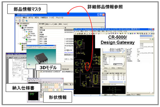Open 編集(E) menu in parts master window
Screen dimensions: 160x107
coord(25,18)
